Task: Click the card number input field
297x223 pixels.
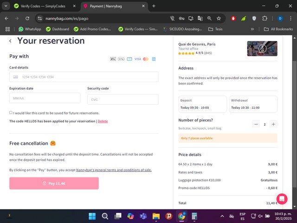Action: pos(84,77)
